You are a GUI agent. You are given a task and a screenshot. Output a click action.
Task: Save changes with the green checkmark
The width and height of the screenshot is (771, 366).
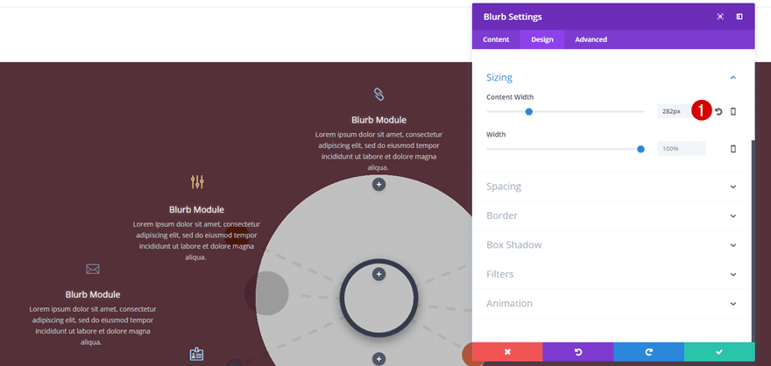tap(719, 352)
